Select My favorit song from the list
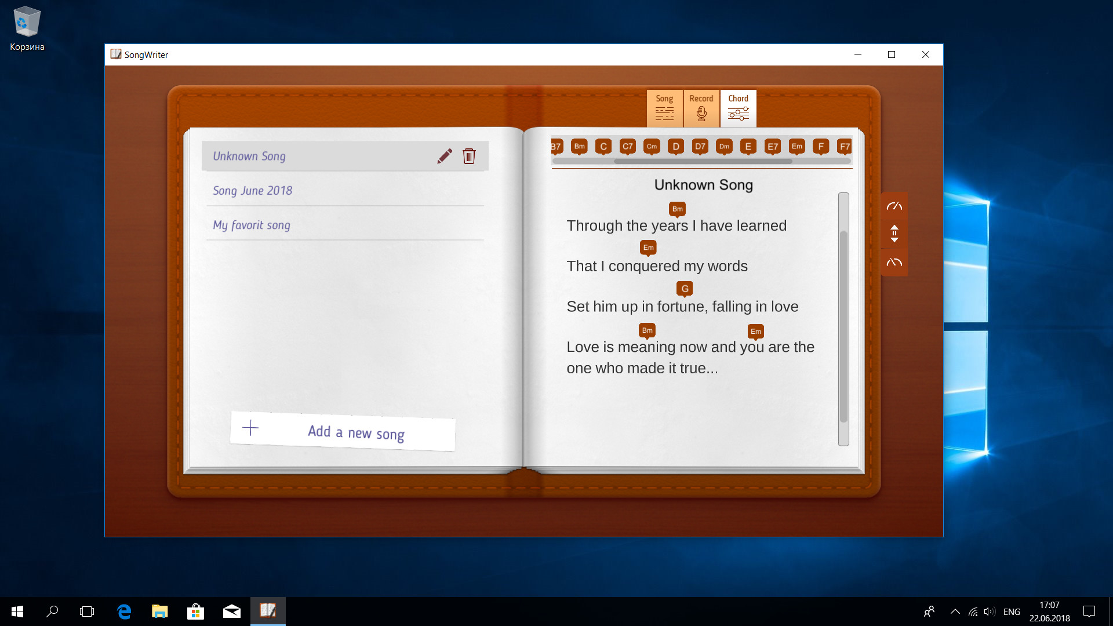Screen dimensions: 1113x626 (x=251, y=225)
